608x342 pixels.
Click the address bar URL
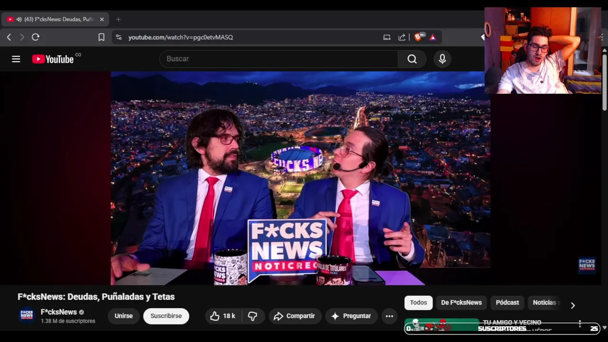180,37
